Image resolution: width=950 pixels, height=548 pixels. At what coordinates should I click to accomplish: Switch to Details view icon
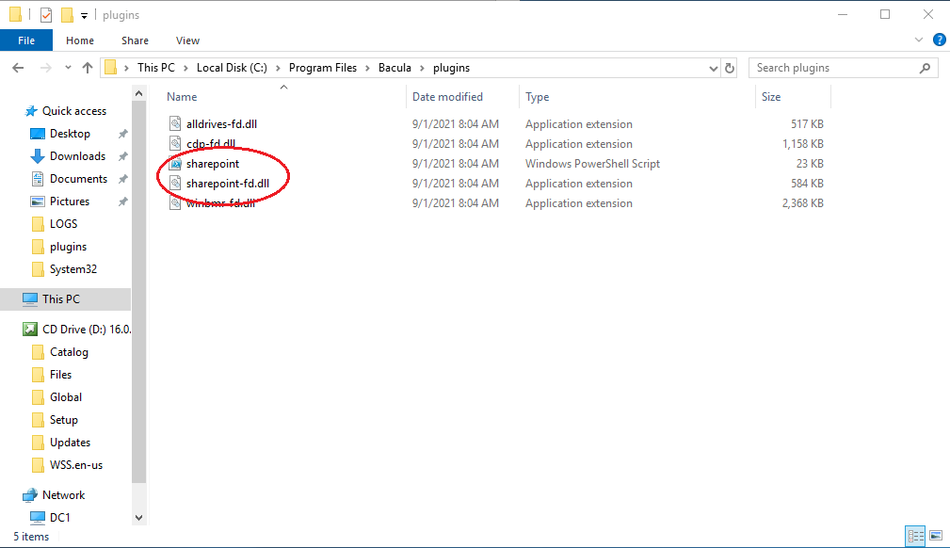[915, 536]
